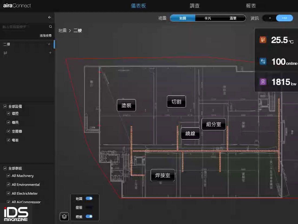Switch to the 報表 tab
This screenshot has width=298, height=224.
coord(251,6)
